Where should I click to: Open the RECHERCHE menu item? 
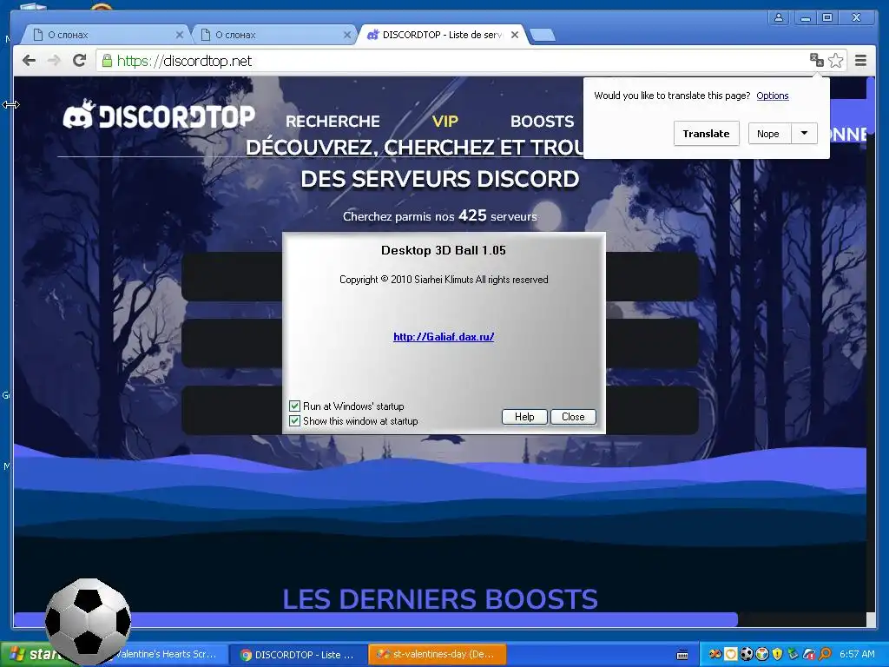click(333, 122)
